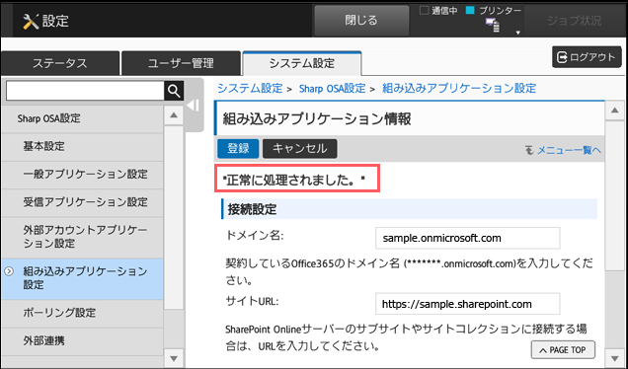Click sidebar scrollbar down arrow

click(x=174, y=358)
